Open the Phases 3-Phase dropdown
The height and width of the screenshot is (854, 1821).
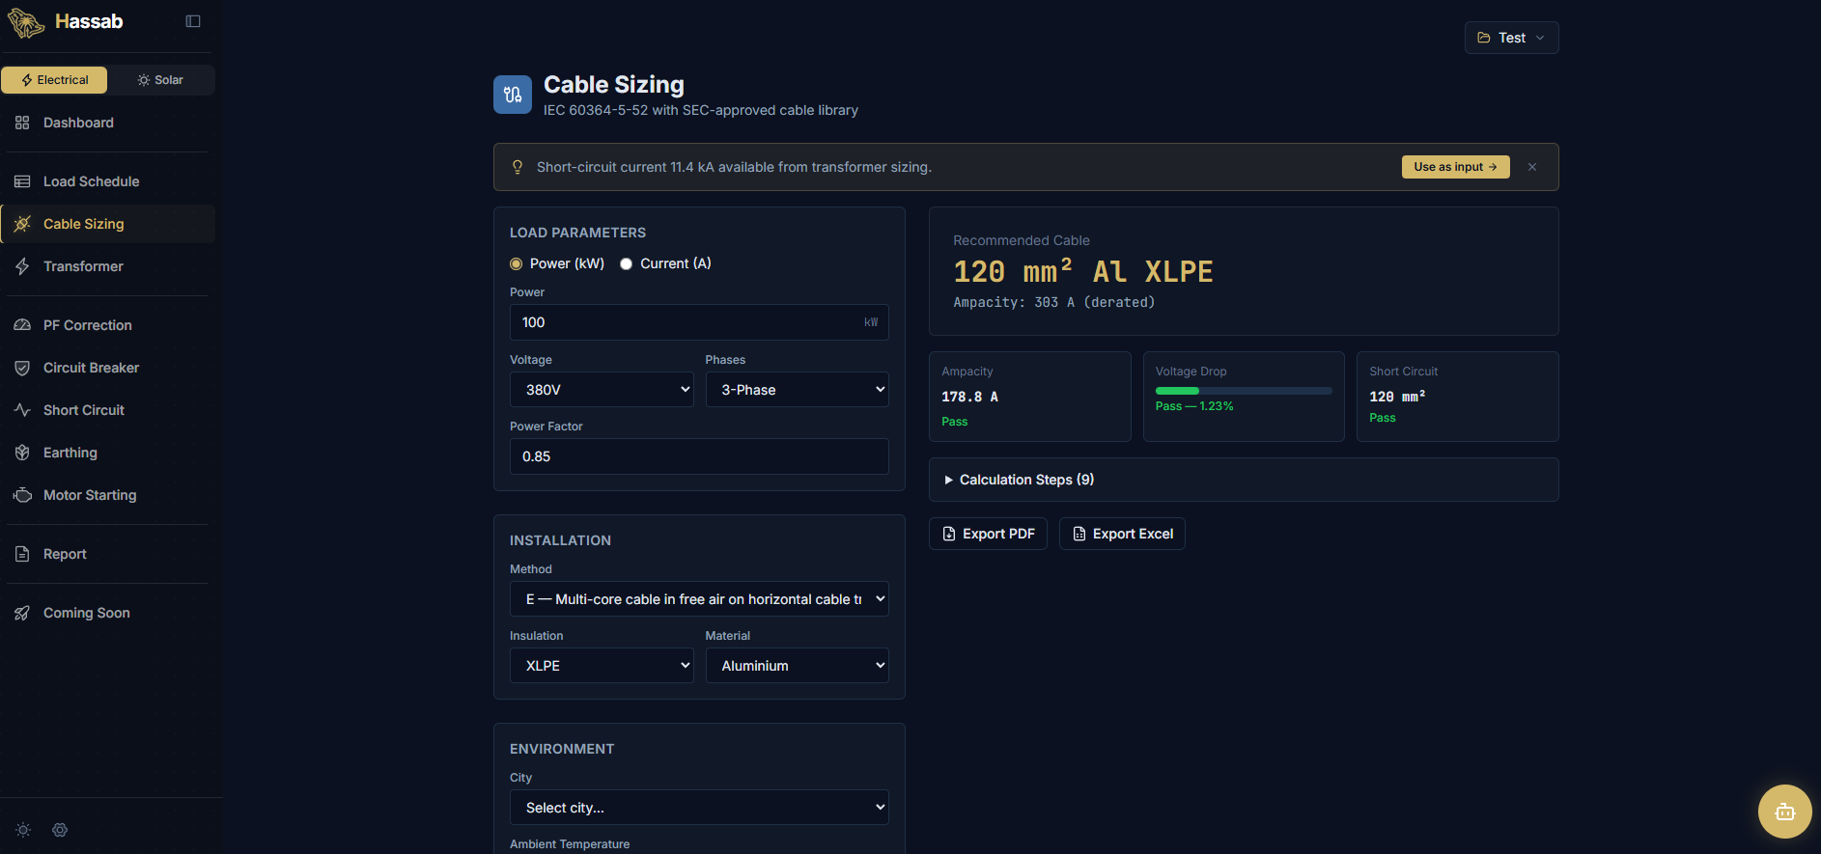pos(798,390)
